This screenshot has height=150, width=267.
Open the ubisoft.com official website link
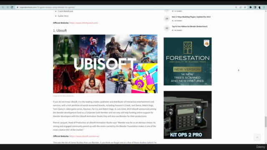point(84,136)
